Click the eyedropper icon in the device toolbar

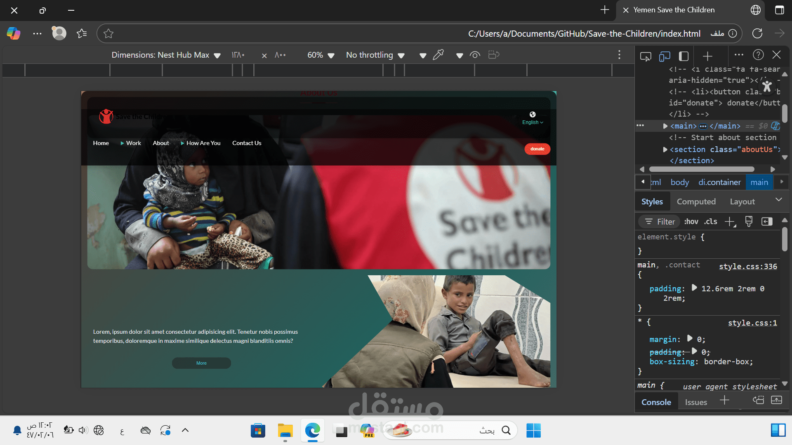point(438,55)
